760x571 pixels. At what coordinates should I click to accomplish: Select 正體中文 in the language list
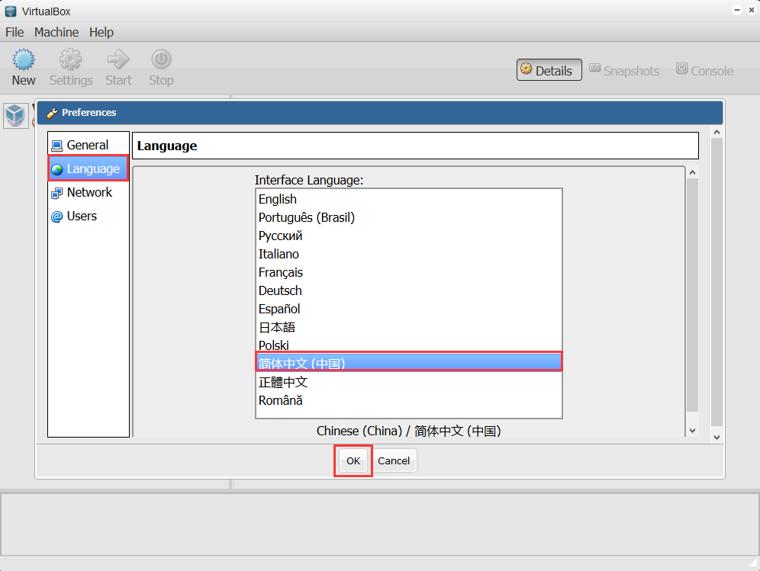408,382
